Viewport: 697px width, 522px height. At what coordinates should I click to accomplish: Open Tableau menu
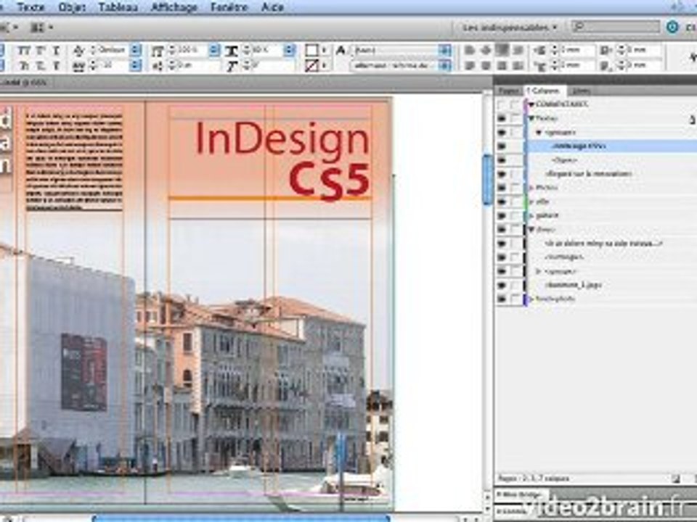[x=118, y=7]
